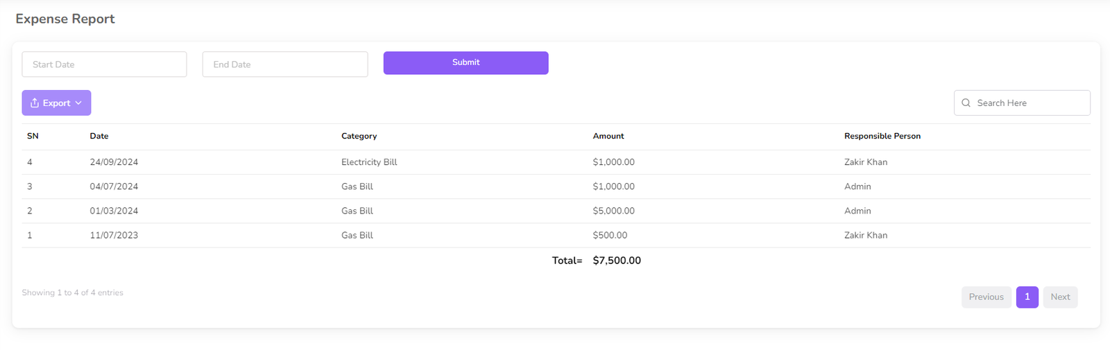Go to the Next page
Viewport: 1110px width, 350px height.
pos(1059,297)
